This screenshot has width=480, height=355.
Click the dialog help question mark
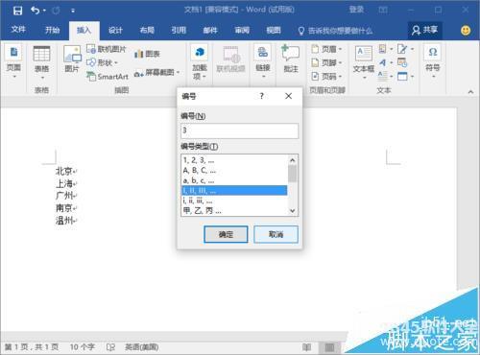tap(262, 96)
